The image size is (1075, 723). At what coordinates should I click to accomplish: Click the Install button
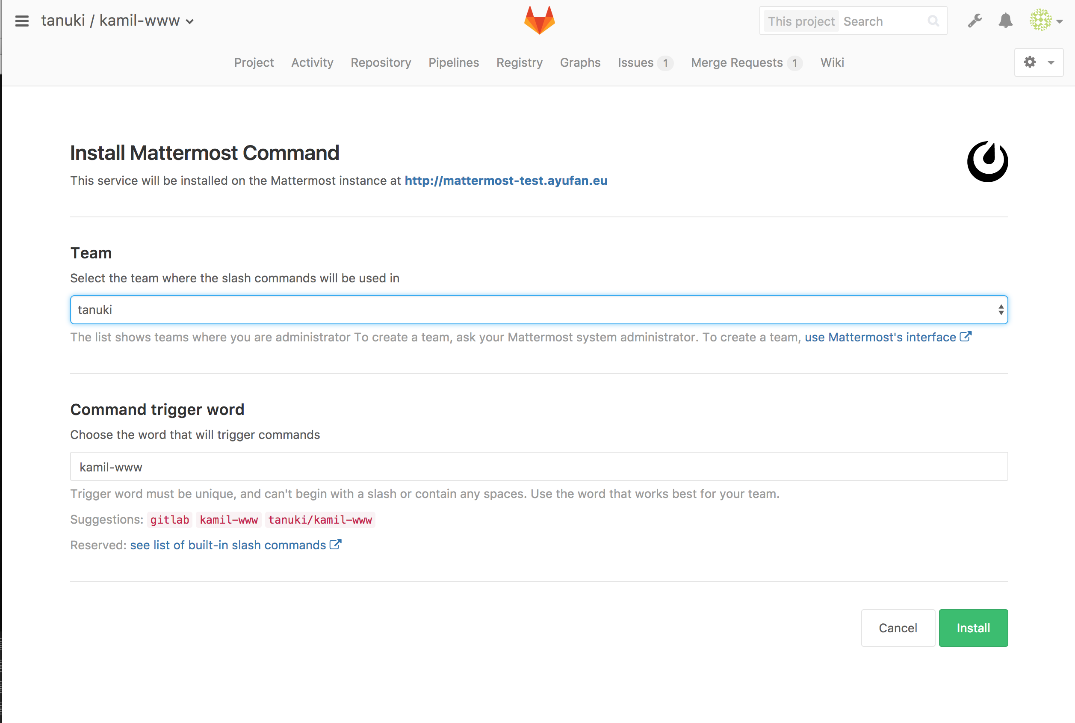974,628
